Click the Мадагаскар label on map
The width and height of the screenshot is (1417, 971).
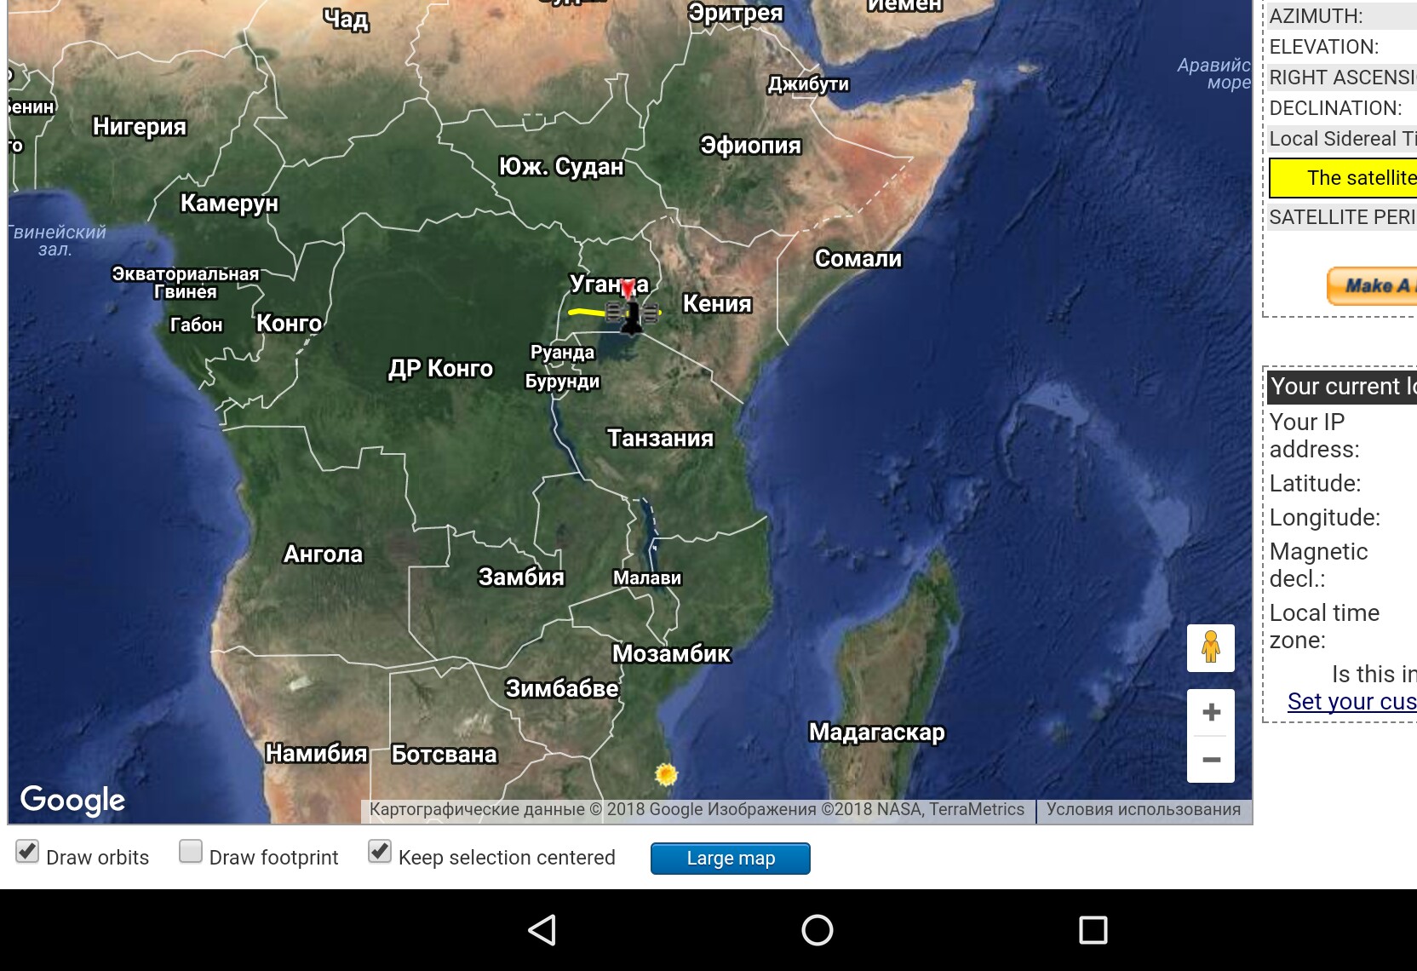pos(877,733)
